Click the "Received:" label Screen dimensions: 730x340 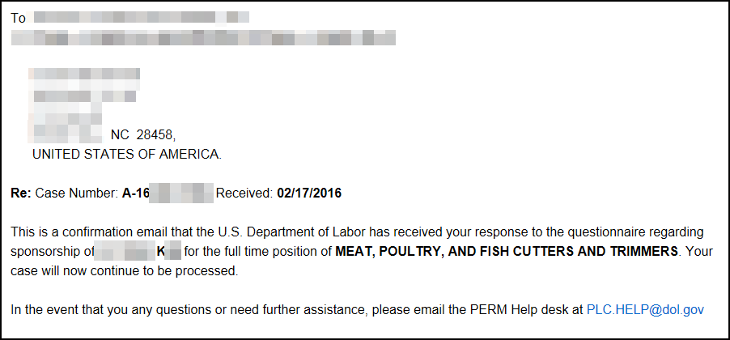click(244, 193)
